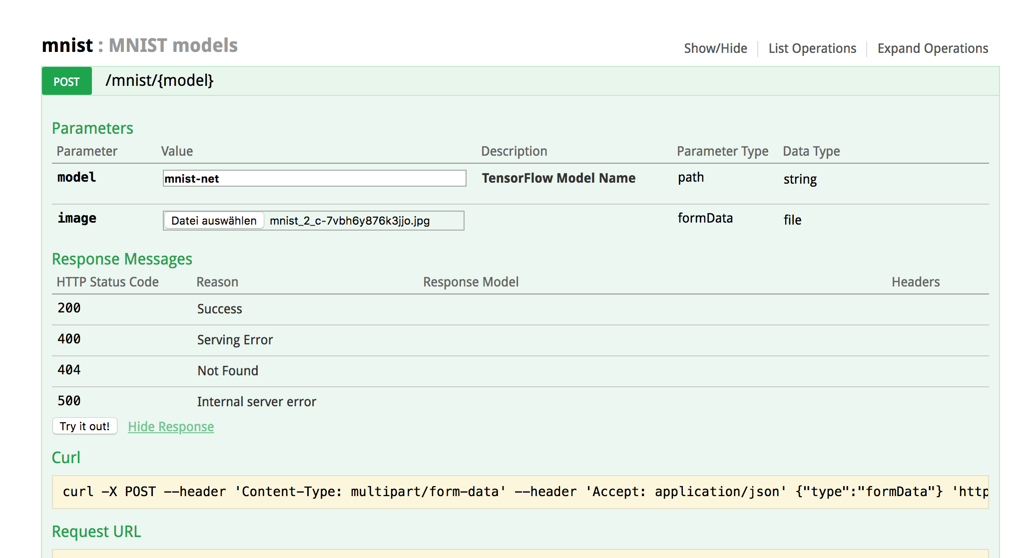Image resolution: width=1036 pixels, height=558 pixels.
Task: Focus the model name input field
Action: pos(314,178)
